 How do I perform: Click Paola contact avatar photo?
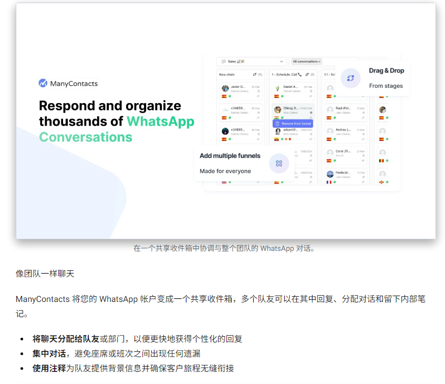pyautogui.click(x=330, y=174)
